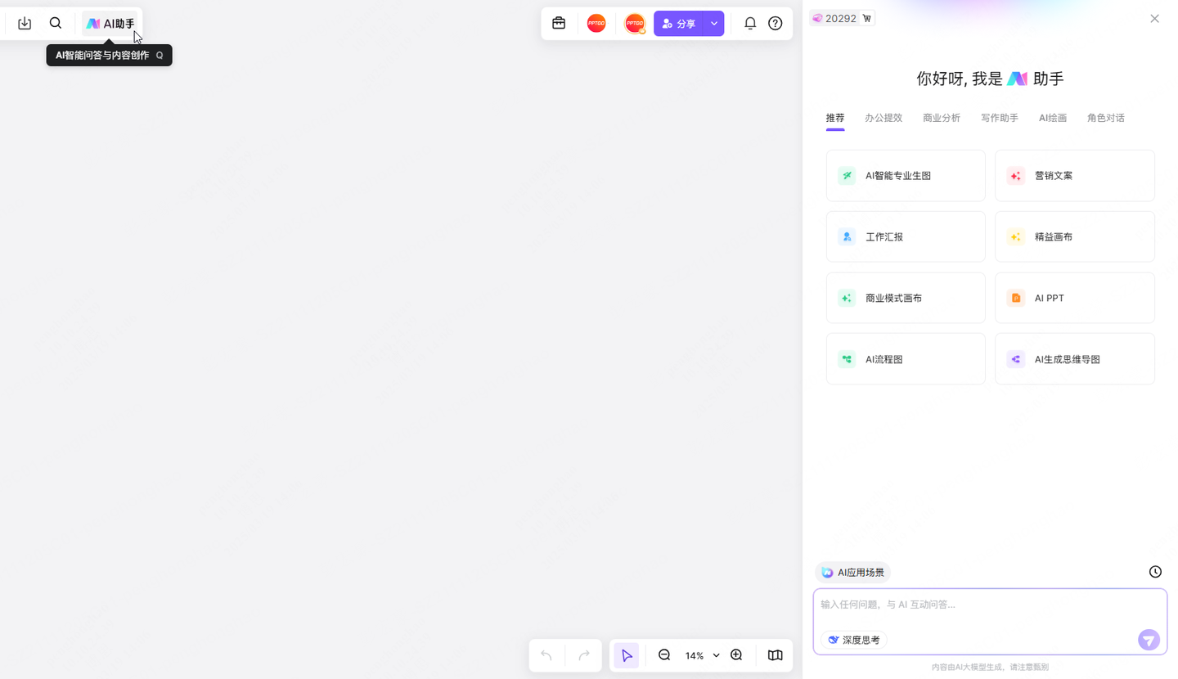The width and height of the screenshot is (1178, 679).
Task: Click the notification bell icon
Action: click(x=750, y=24)
